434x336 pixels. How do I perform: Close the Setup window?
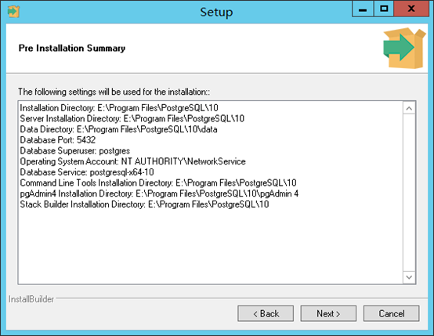tap(411, 9)
